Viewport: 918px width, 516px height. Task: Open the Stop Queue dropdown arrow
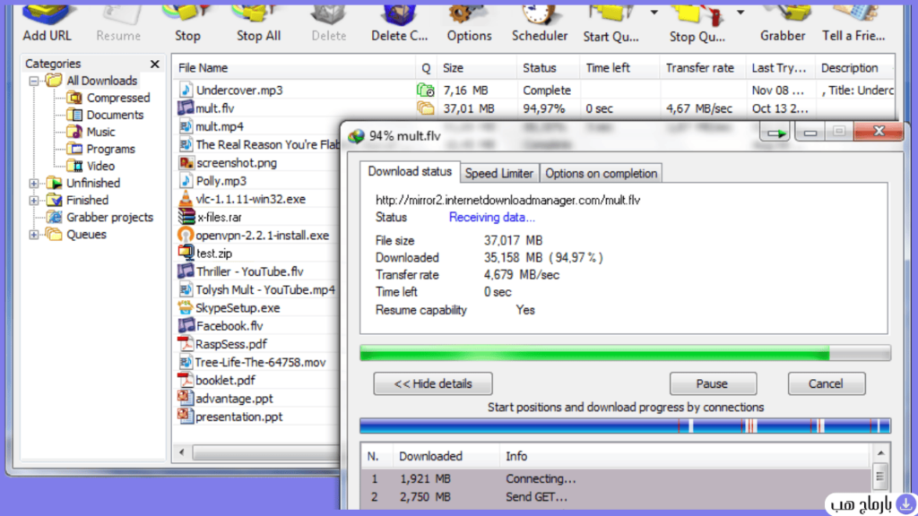point(740,13)
